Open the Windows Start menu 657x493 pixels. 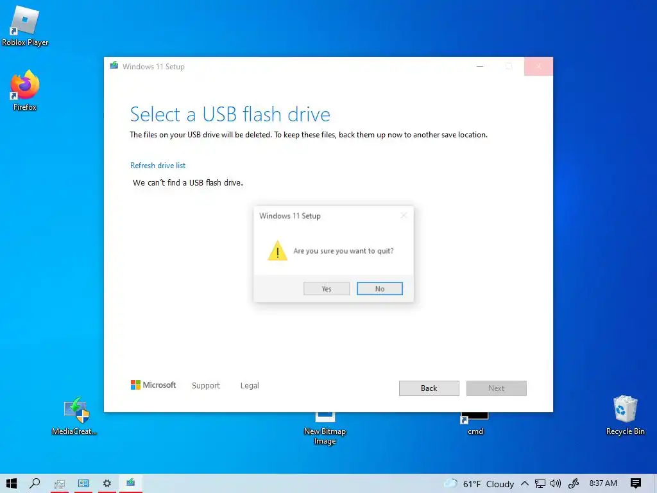(x=12, y=483)
